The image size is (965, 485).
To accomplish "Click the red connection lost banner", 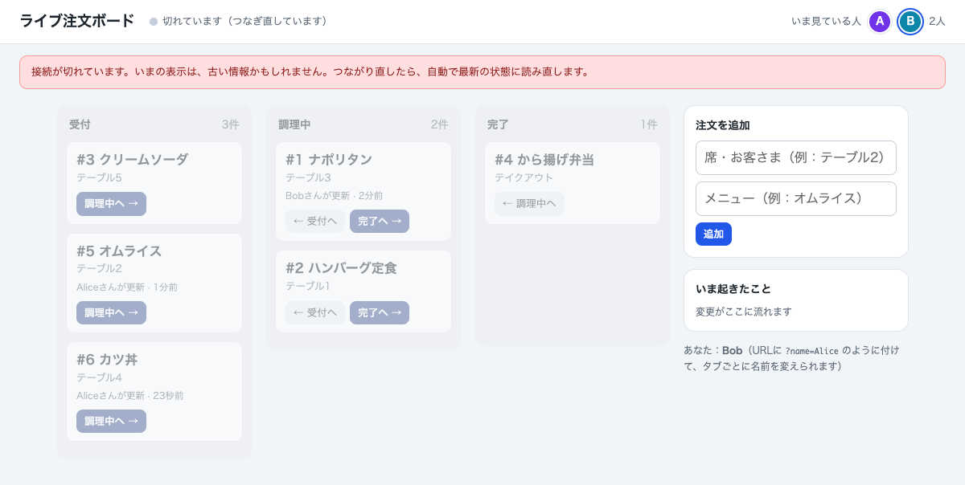I will [482, 72].
